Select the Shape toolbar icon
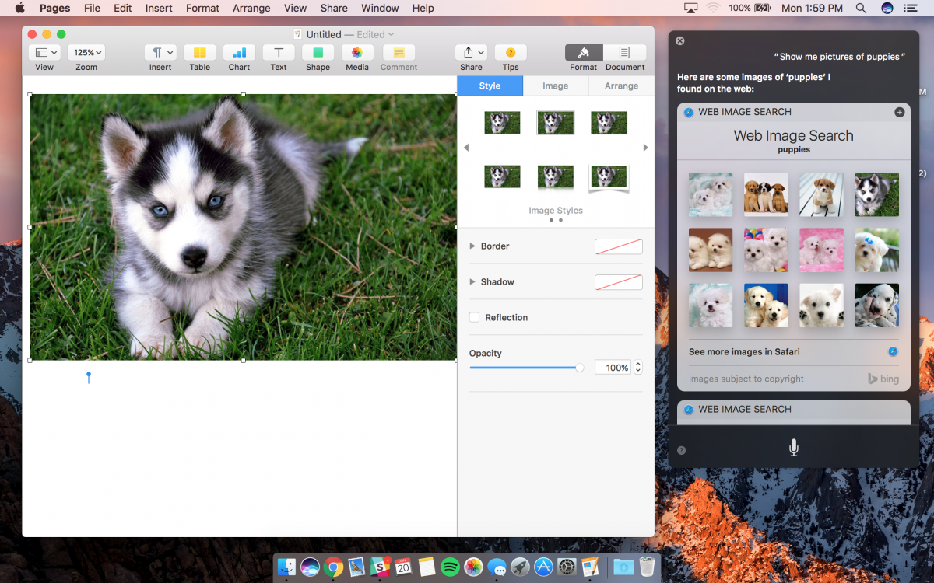 point(318,53)
